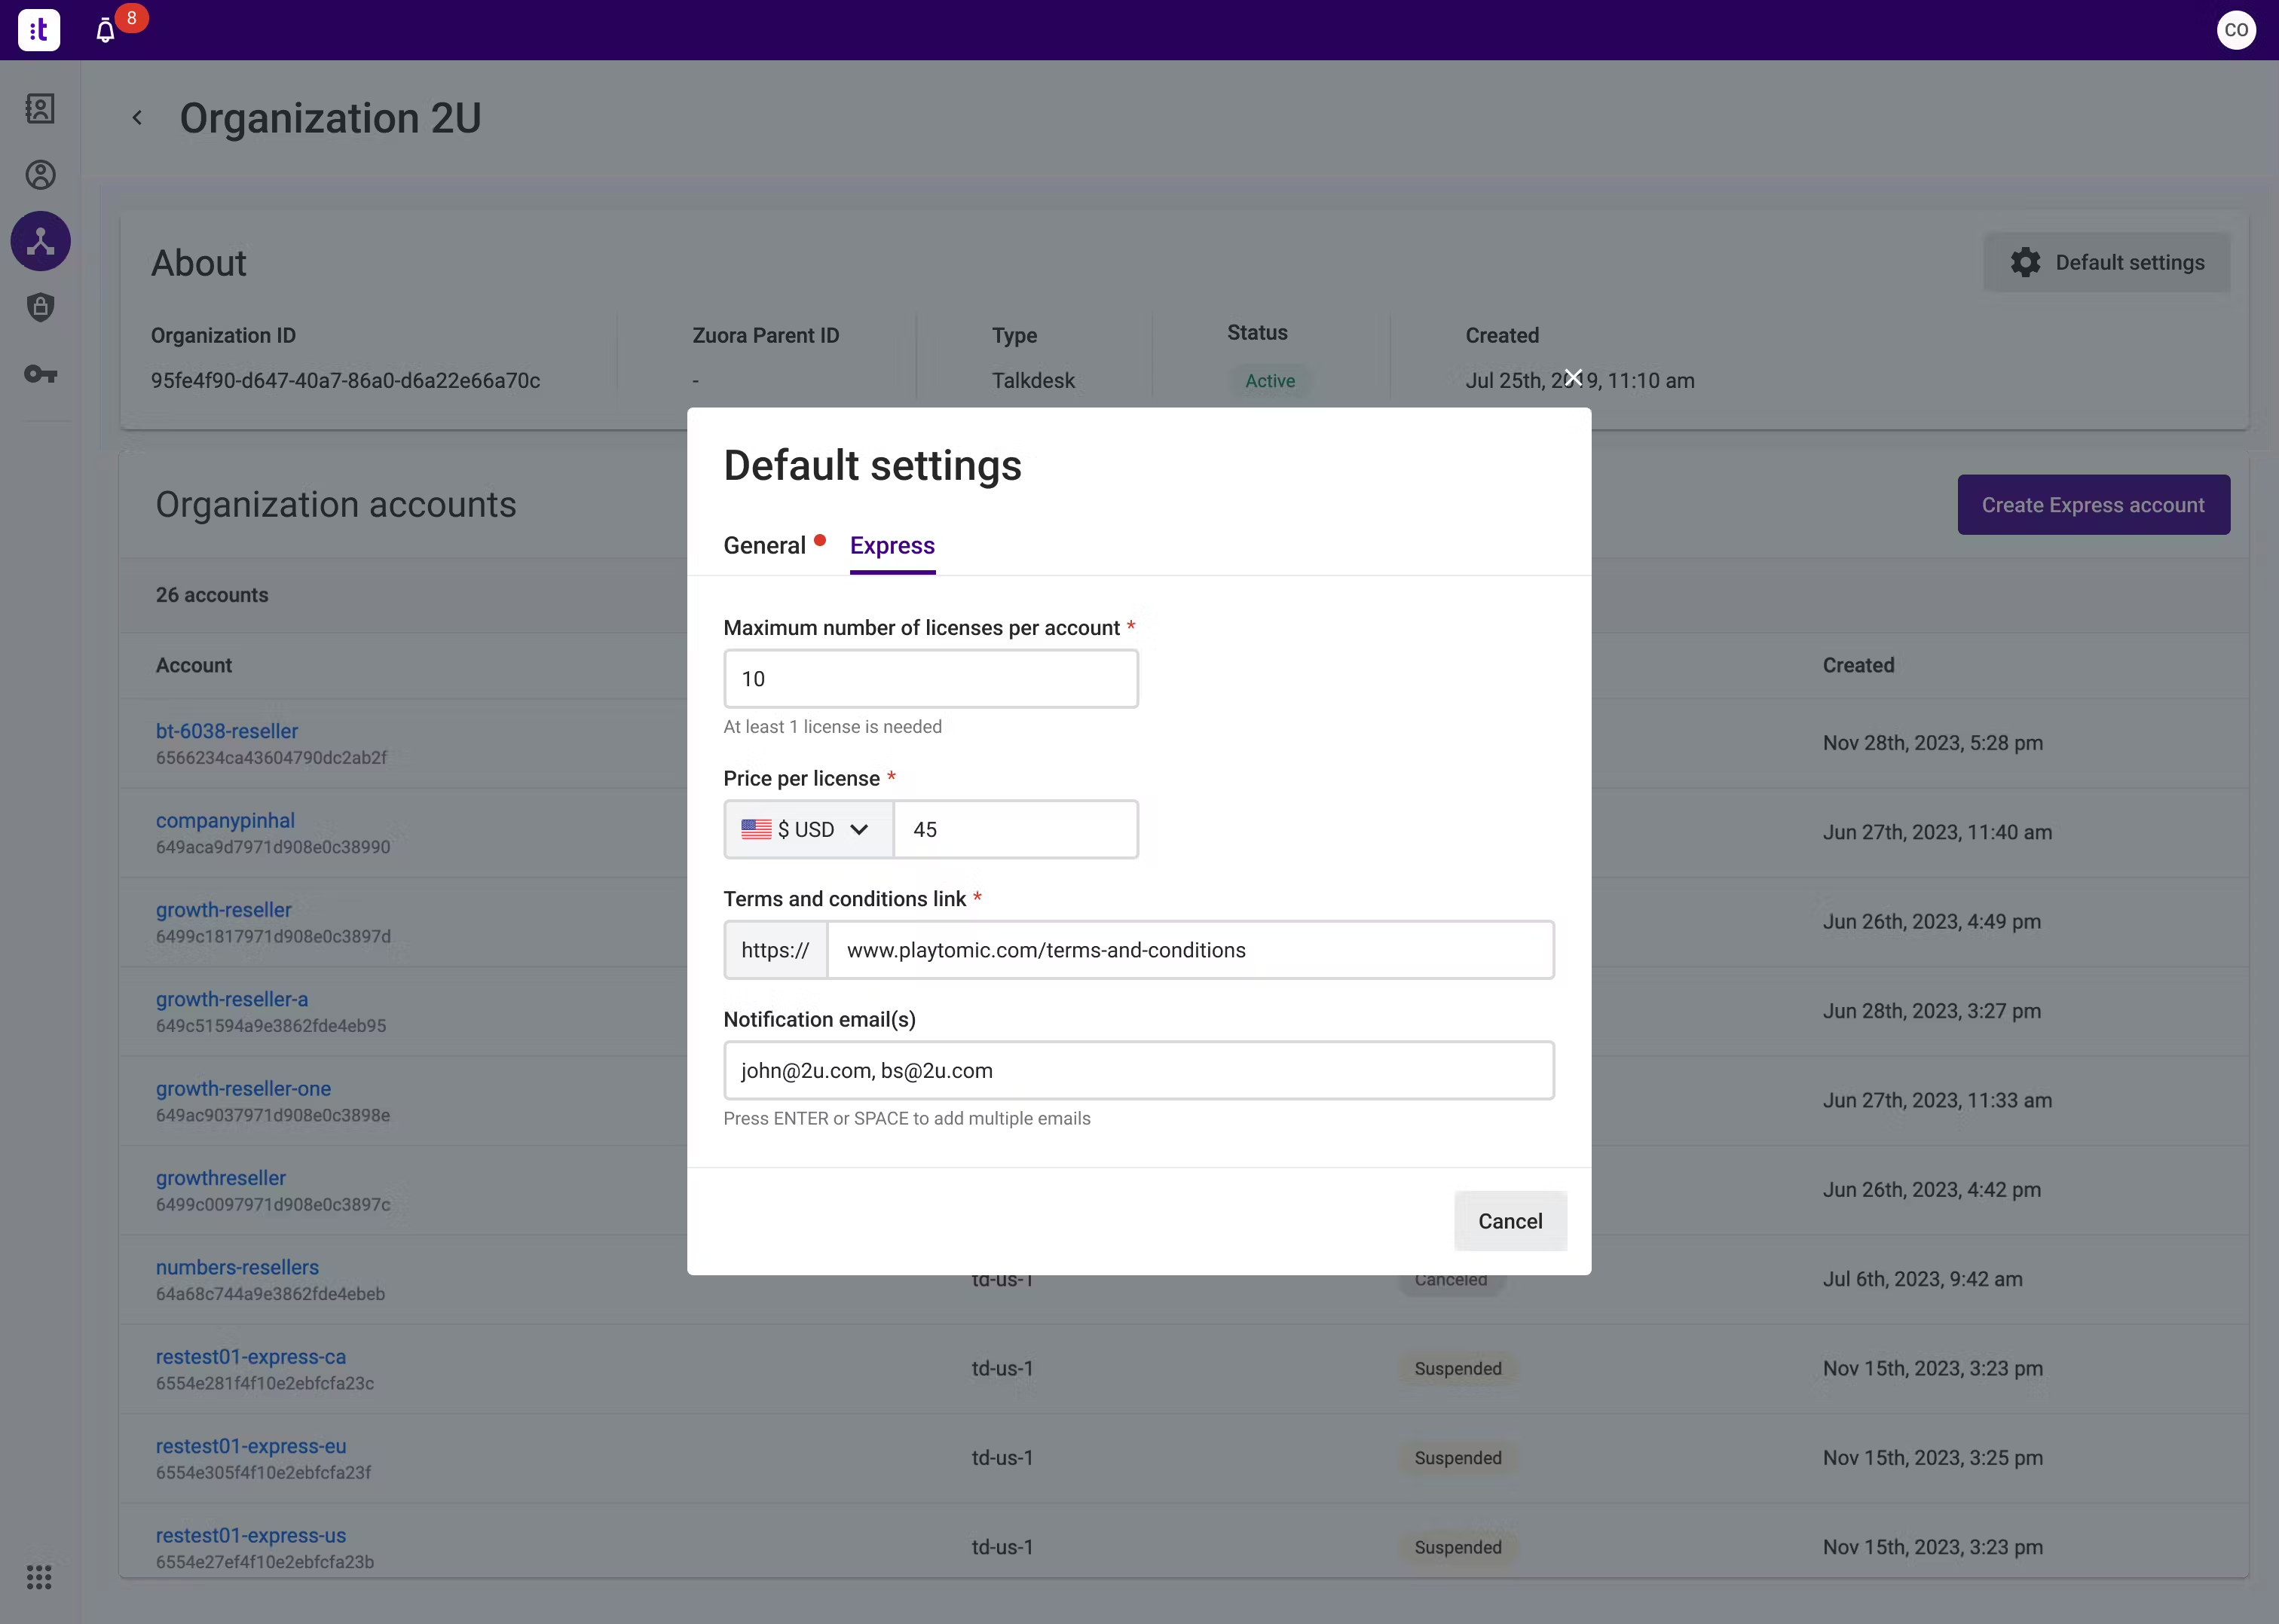Click the Suspended badge for restest01-express-ca

[x=1458, y=1369]
